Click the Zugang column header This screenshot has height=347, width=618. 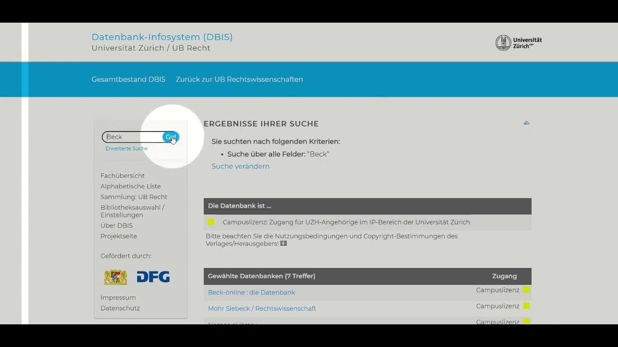(x=505, y=276)
